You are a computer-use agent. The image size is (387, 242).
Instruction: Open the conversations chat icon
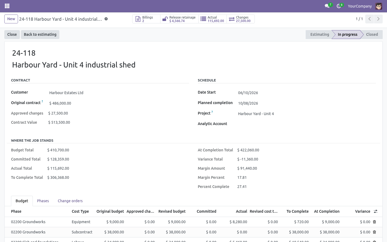click(x=327, y=6)
